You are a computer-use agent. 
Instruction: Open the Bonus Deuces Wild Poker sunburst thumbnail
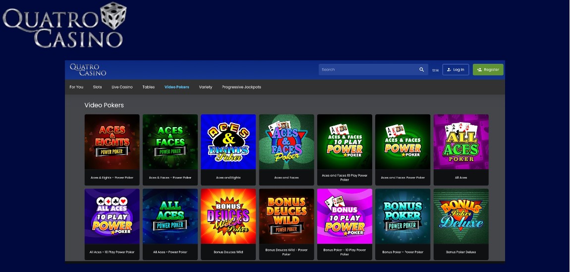pos(228,216)
